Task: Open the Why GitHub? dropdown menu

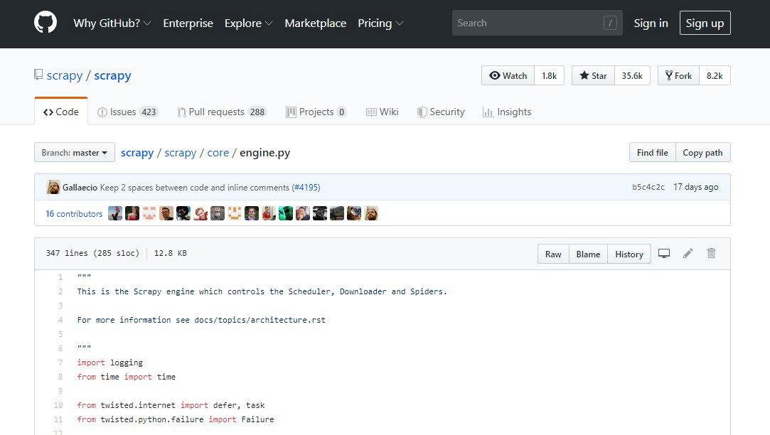Action: click(x=112, y=23)
